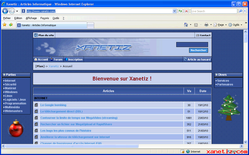Screen dimensions: 249x155
Task: Go to Accueil in site navigation
Action: [41, 60]
